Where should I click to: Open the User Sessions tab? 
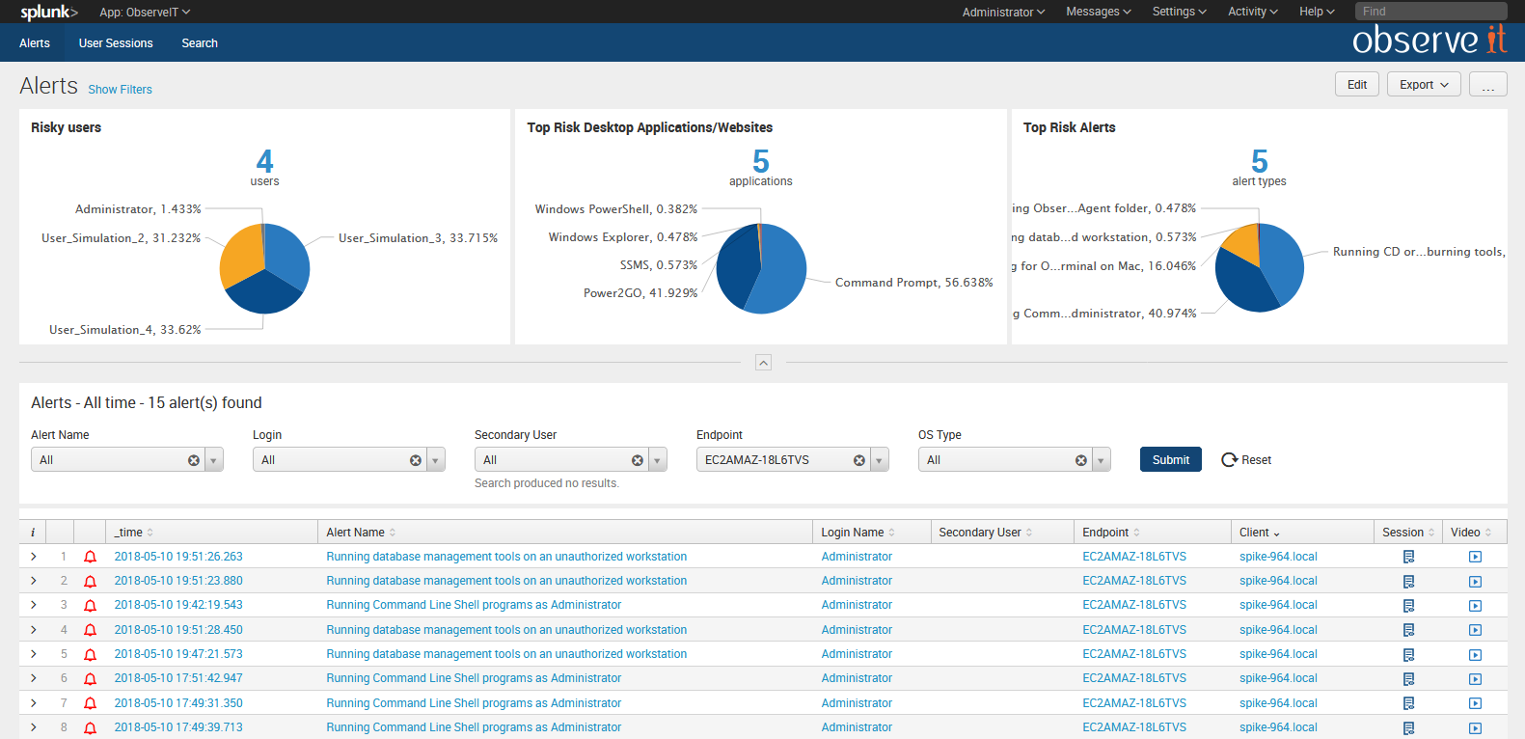tap(116, 43)
